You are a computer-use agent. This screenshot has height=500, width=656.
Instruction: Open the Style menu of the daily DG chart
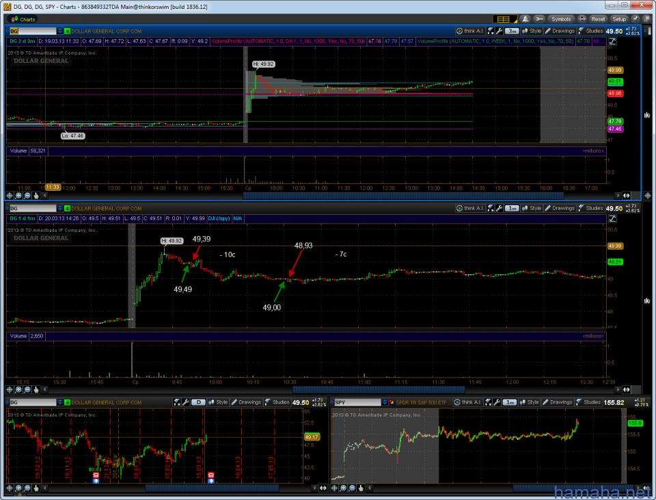tap(219, 402)
